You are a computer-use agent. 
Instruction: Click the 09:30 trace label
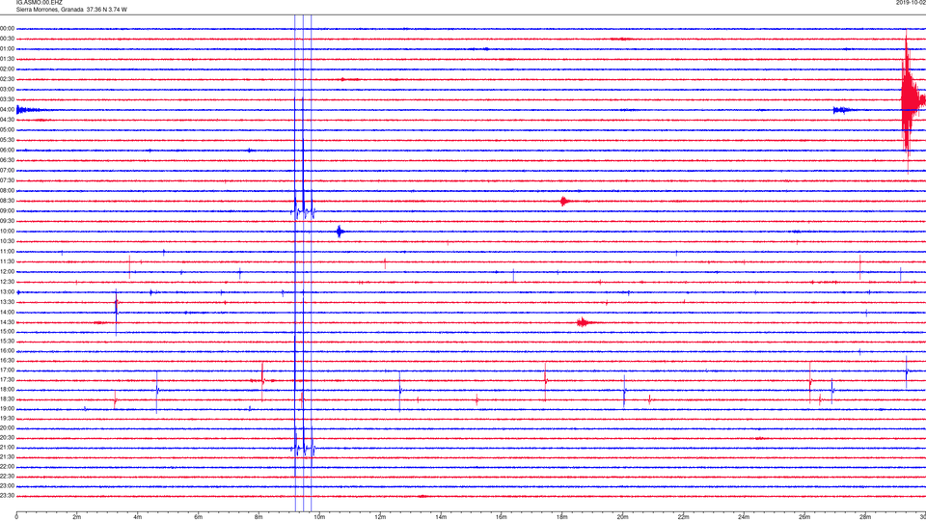pyautogui.click(x=7, y=221)
